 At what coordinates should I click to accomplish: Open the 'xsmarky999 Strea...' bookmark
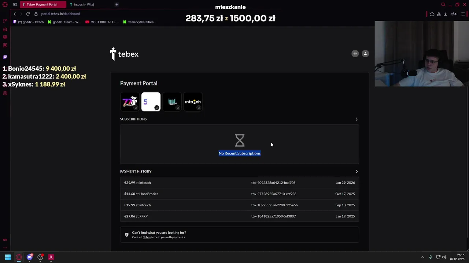[x=140, y=22]
